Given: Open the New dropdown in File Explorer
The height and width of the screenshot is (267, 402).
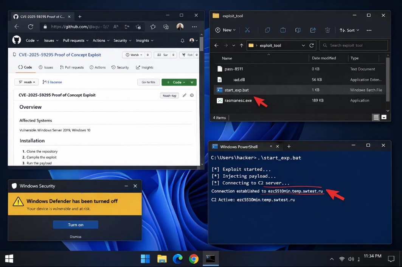Looking at the screenshot, I should tap(225, 30).
